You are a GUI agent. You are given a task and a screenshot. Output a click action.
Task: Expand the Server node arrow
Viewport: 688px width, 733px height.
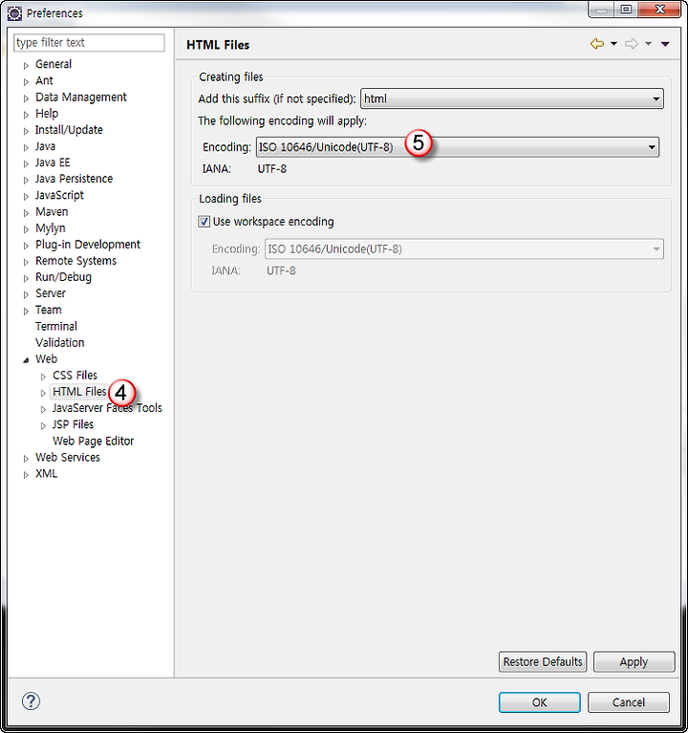(x=26, y=294)
